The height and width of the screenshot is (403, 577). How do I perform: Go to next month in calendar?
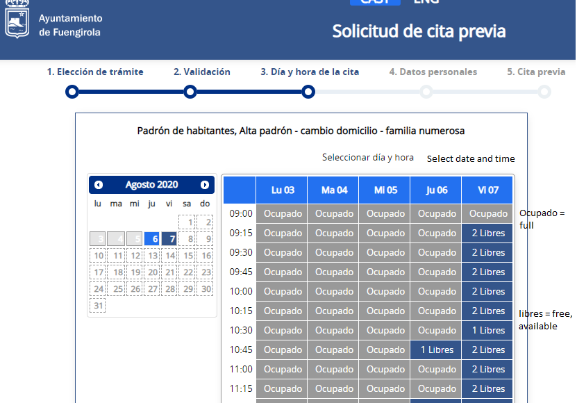click(x=205, y=185)
